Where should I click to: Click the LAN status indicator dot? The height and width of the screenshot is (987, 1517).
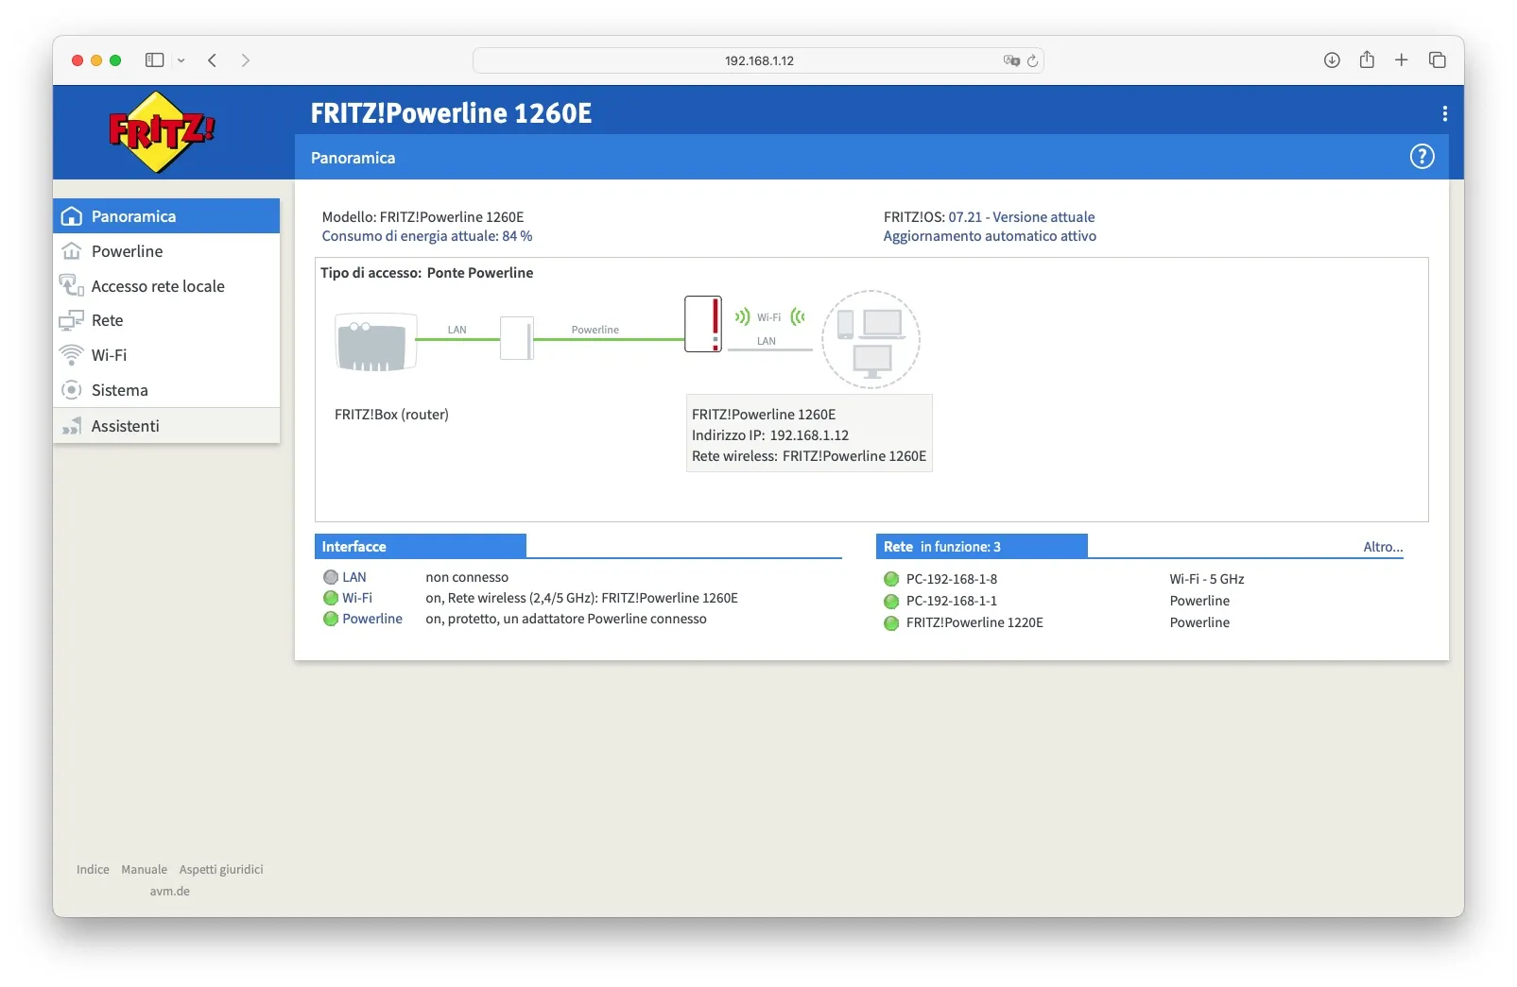click(331, 576)
